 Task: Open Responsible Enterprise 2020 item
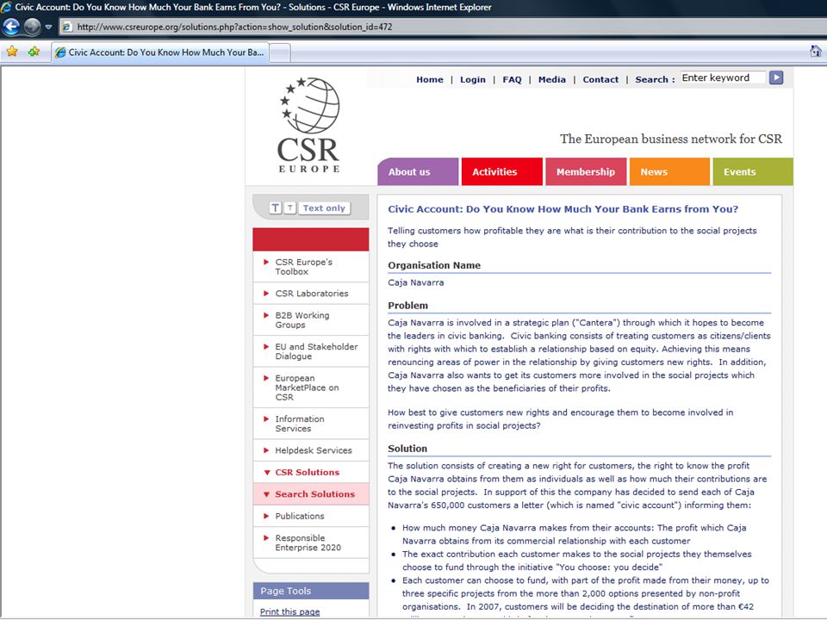(311, 542)
